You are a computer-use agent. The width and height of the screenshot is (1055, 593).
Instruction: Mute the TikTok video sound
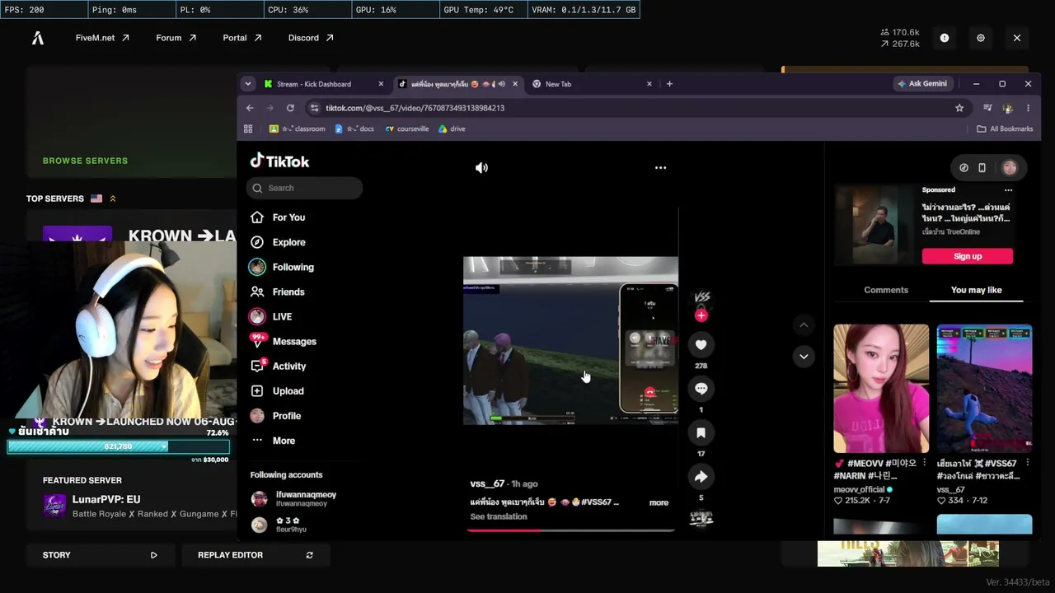click(481, 168)
